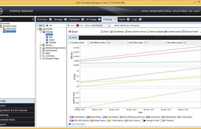The height and width of the screenshot is (129, 201).
Task: Click the MB/Sec Scale value field
Action: point(115,43)
